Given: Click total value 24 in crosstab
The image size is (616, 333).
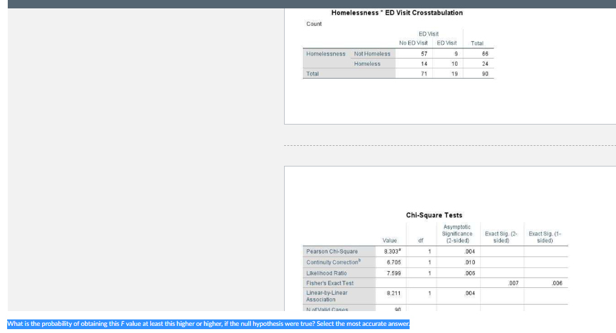Looking at the screenshot, I should pyautogui.click(x=485, y=63).
